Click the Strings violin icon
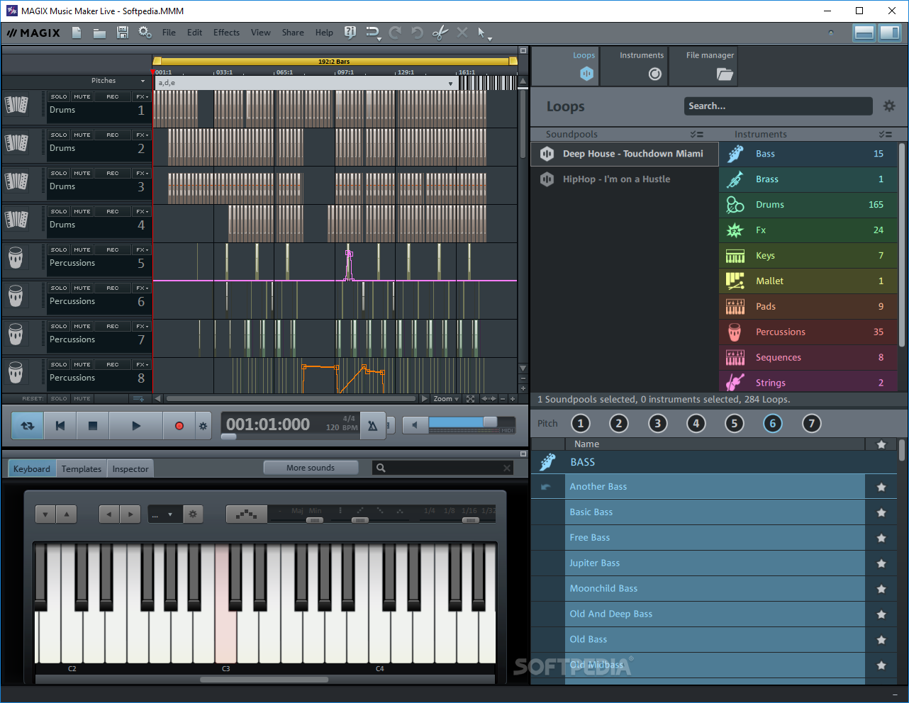The height and width of the screenshot is (703, 909). [735, 383]
